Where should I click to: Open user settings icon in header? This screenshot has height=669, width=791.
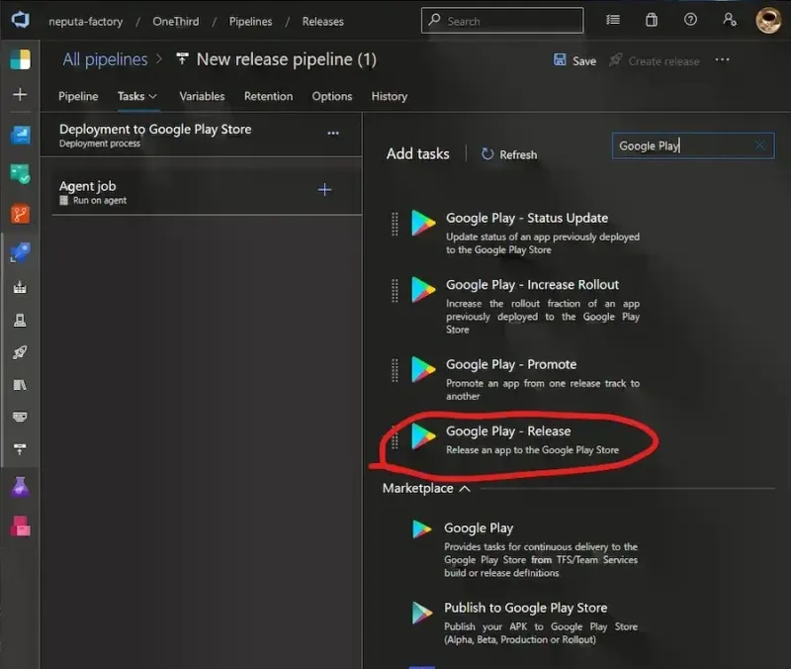(729, 20)
